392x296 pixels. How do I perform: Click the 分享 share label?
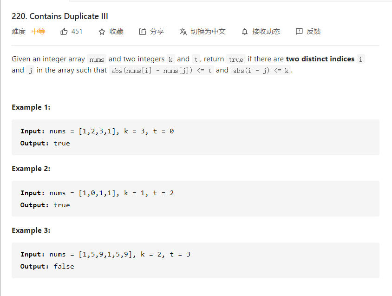157,32
